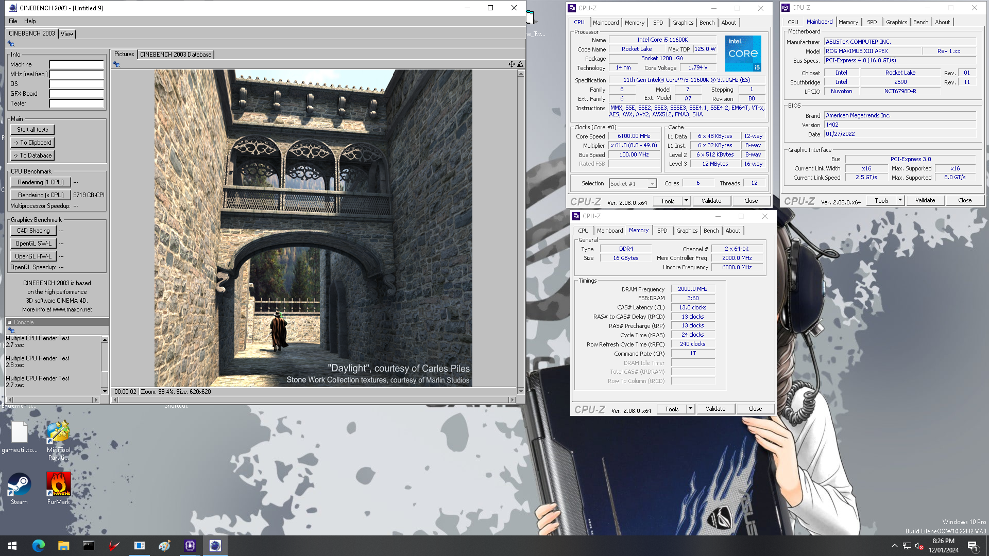
Task: Click the pushpin icon under CINEBENCH 2003 tab
Action: [x=11, y=44]
